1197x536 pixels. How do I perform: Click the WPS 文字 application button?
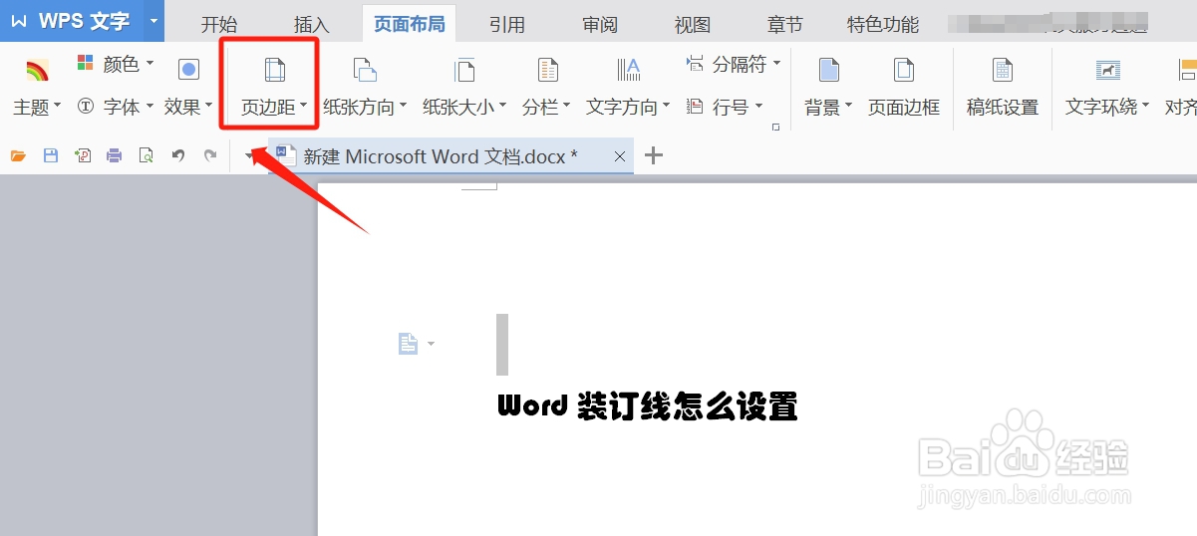point(71,21)
